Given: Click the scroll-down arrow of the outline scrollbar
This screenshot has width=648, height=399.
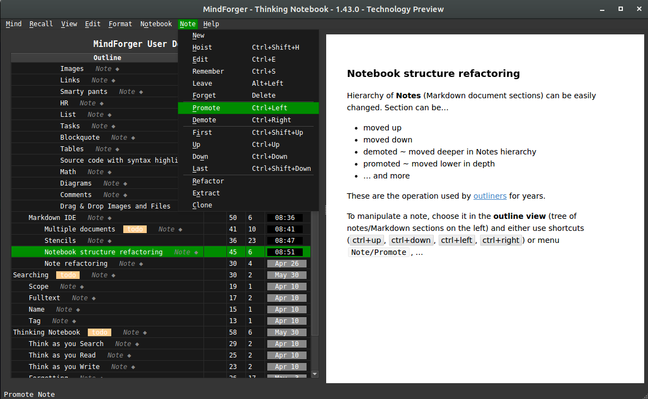Looking at the screenshot, I should coord(315,374).
